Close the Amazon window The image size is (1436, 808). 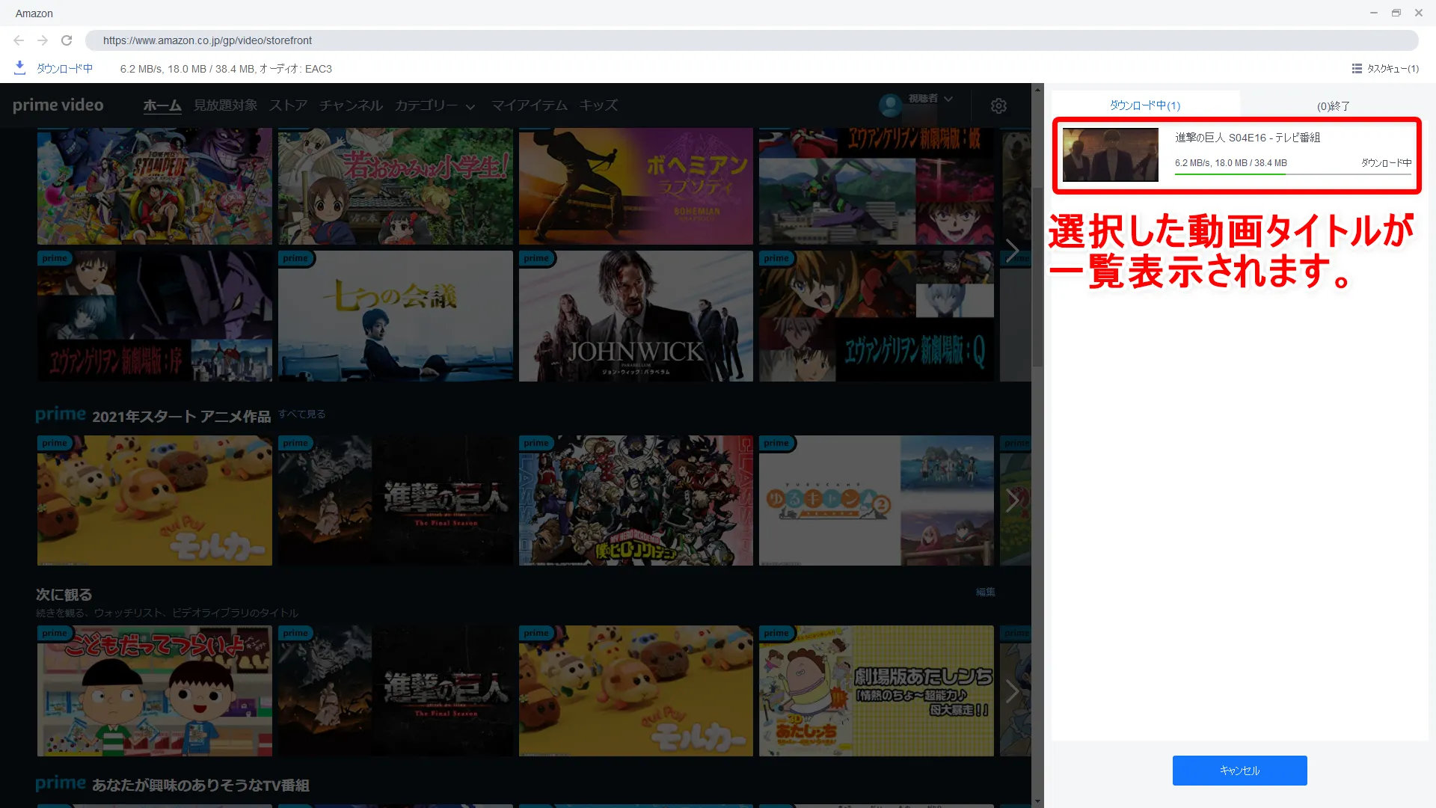[1419, 13]
